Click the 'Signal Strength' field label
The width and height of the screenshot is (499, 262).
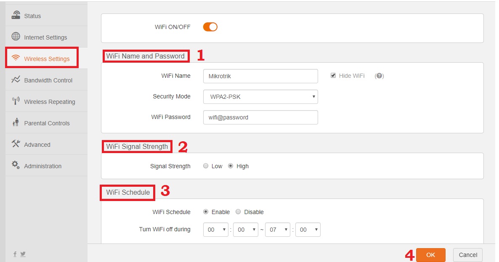click(170, 166)
